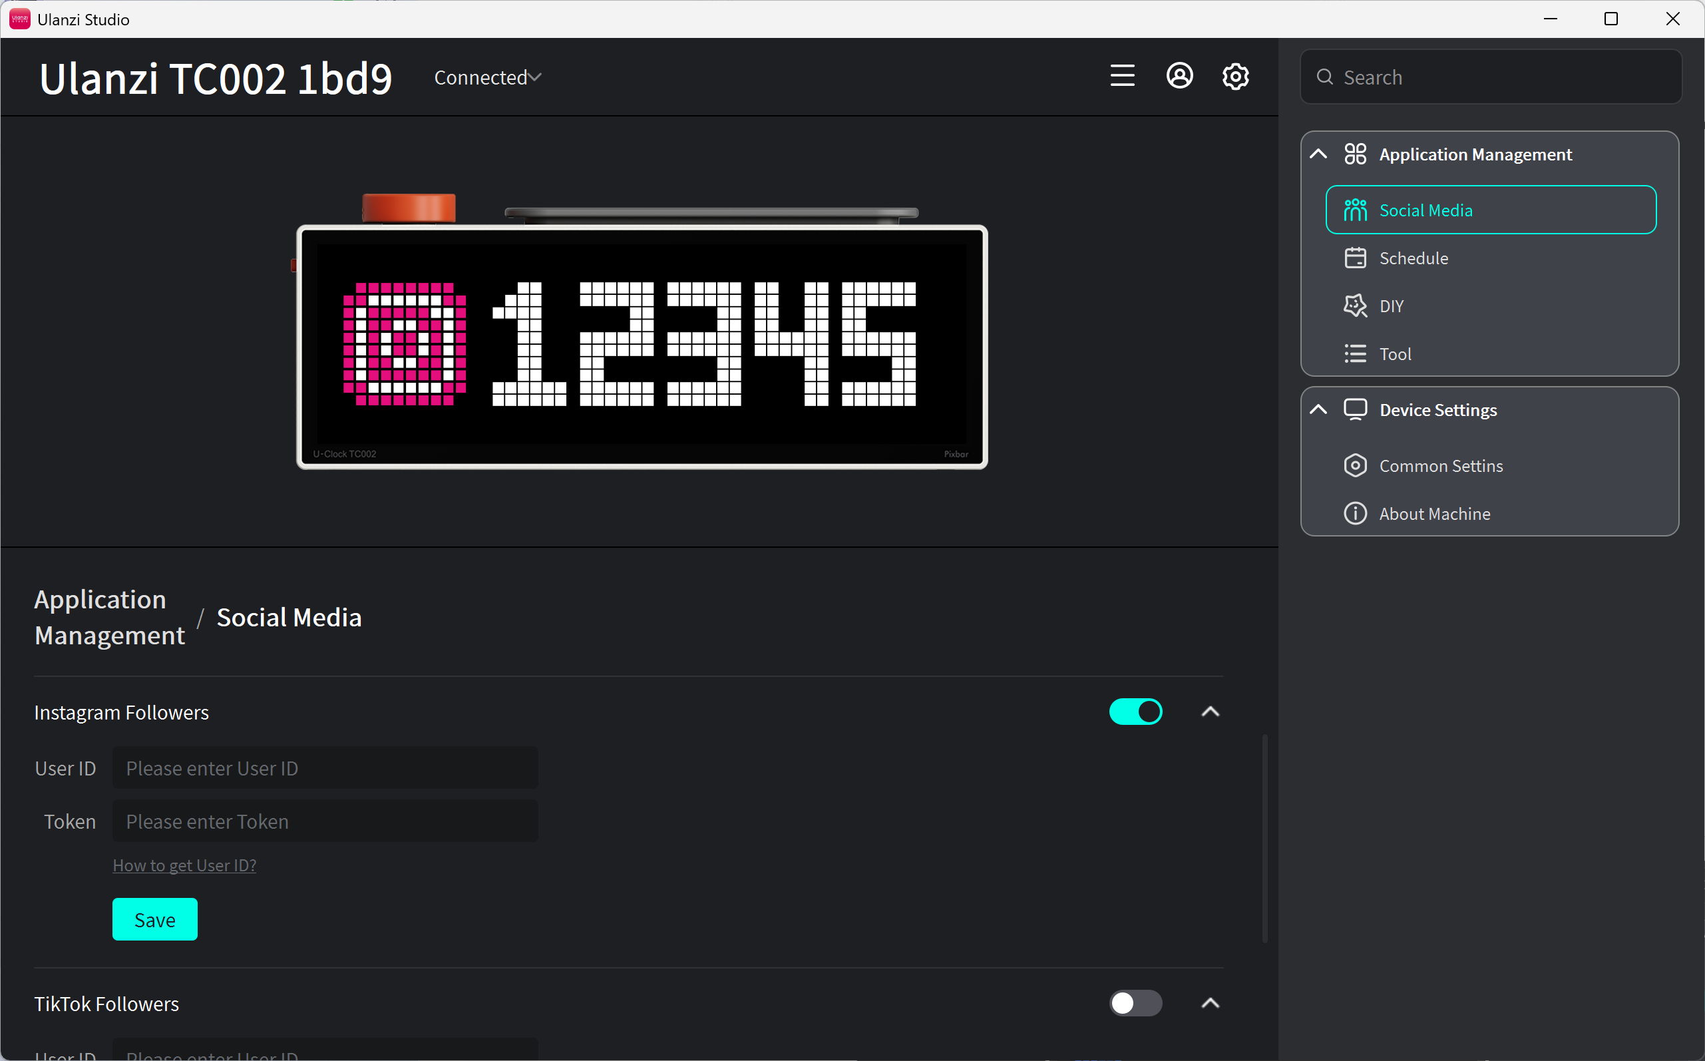The image size is (1705, 1061).
Task: Click the Ulanzi Studio app logo
Action: click(20, 19)
